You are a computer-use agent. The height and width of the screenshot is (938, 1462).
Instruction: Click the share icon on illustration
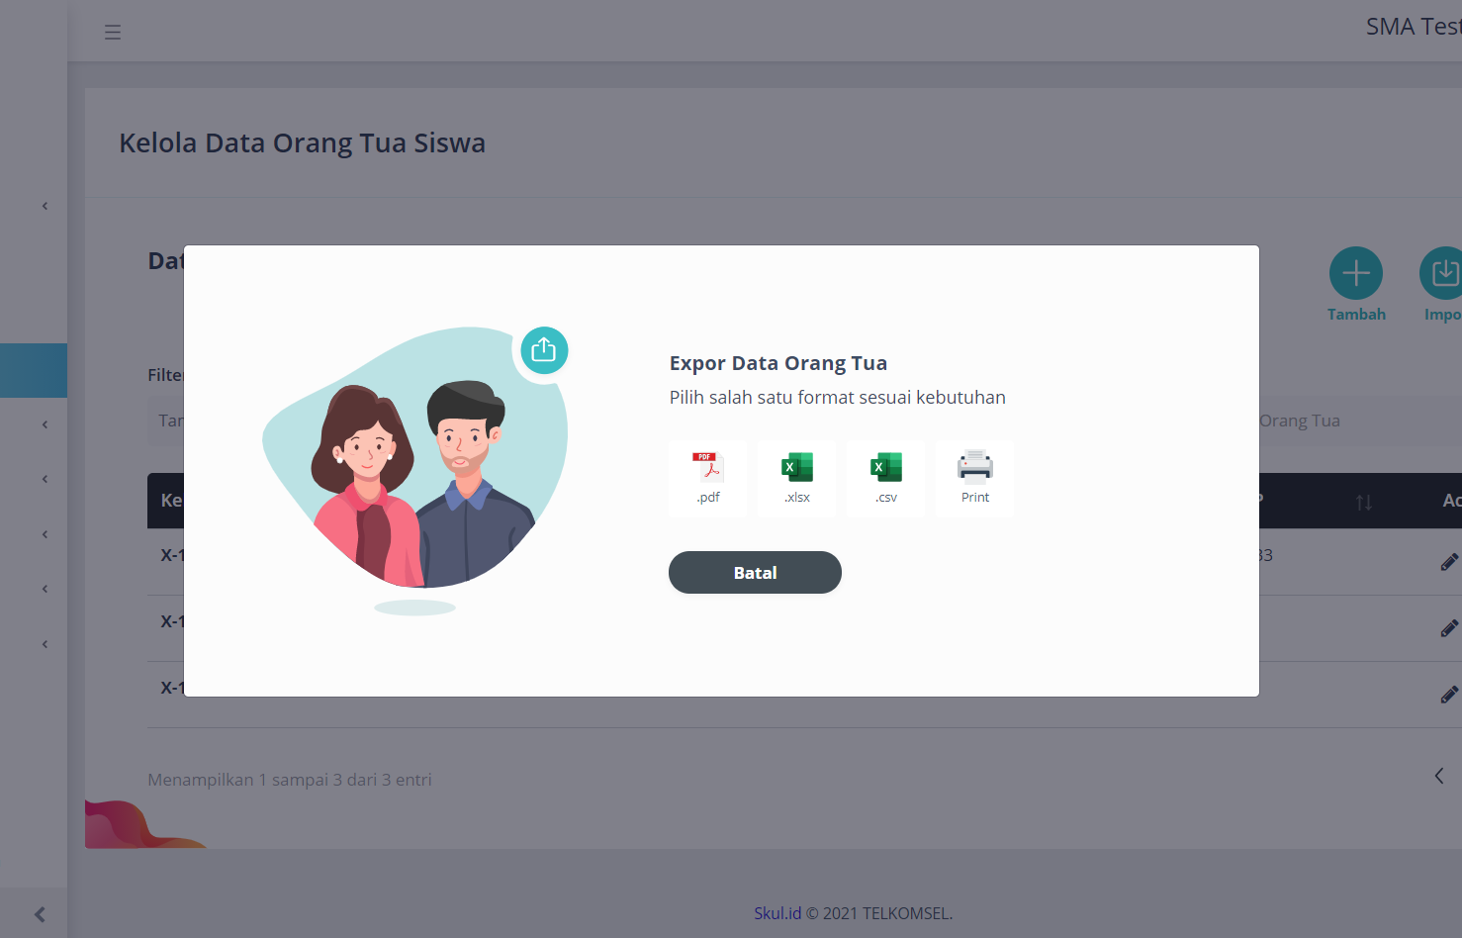coord(544,350)
